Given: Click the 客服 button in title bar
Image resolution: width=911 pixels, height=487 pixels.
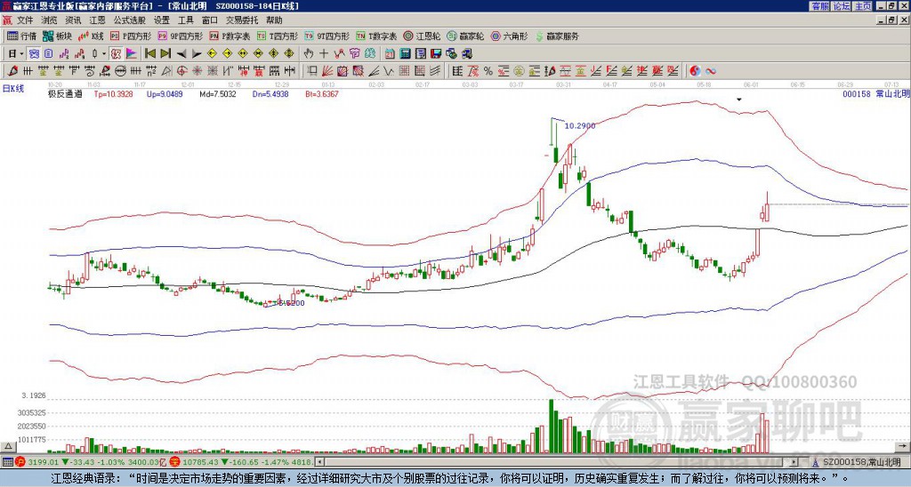Looking at the screenshot, I should 820,6.
